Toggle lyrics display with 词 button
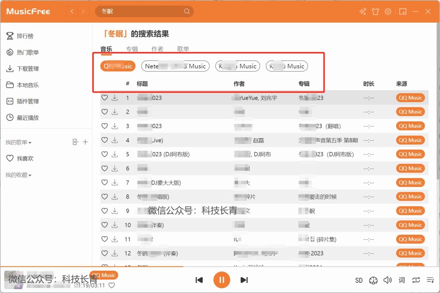 click(x=402, y=280)
